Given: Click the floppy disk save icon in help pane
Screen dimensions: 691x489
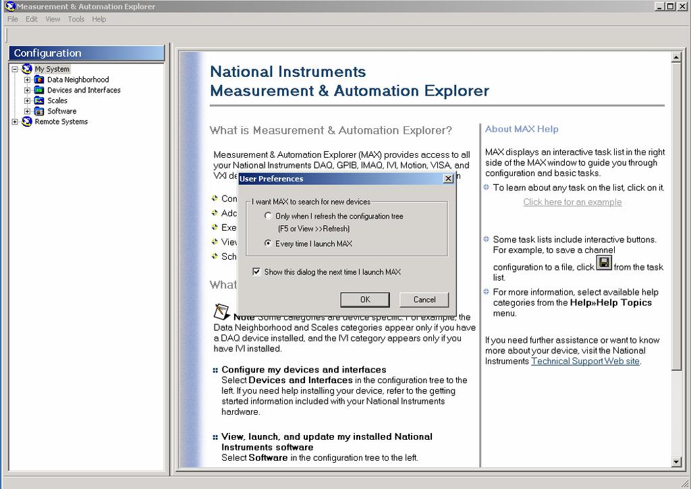Looking at the screenshot, I should (x=604, y=263).
